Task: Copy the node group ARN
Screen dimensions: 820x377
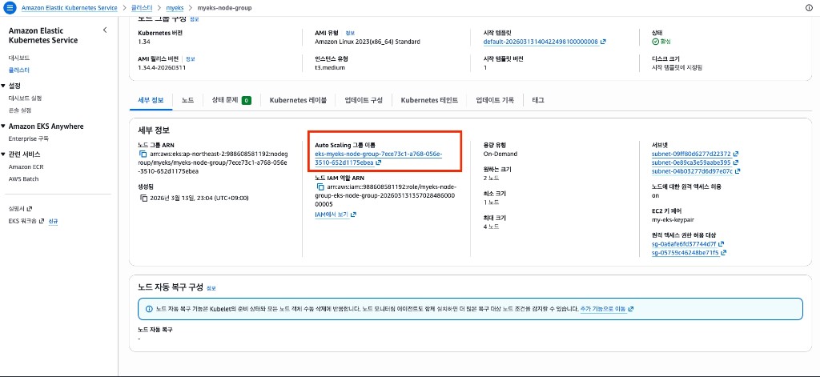Action: tap(142, 153)
